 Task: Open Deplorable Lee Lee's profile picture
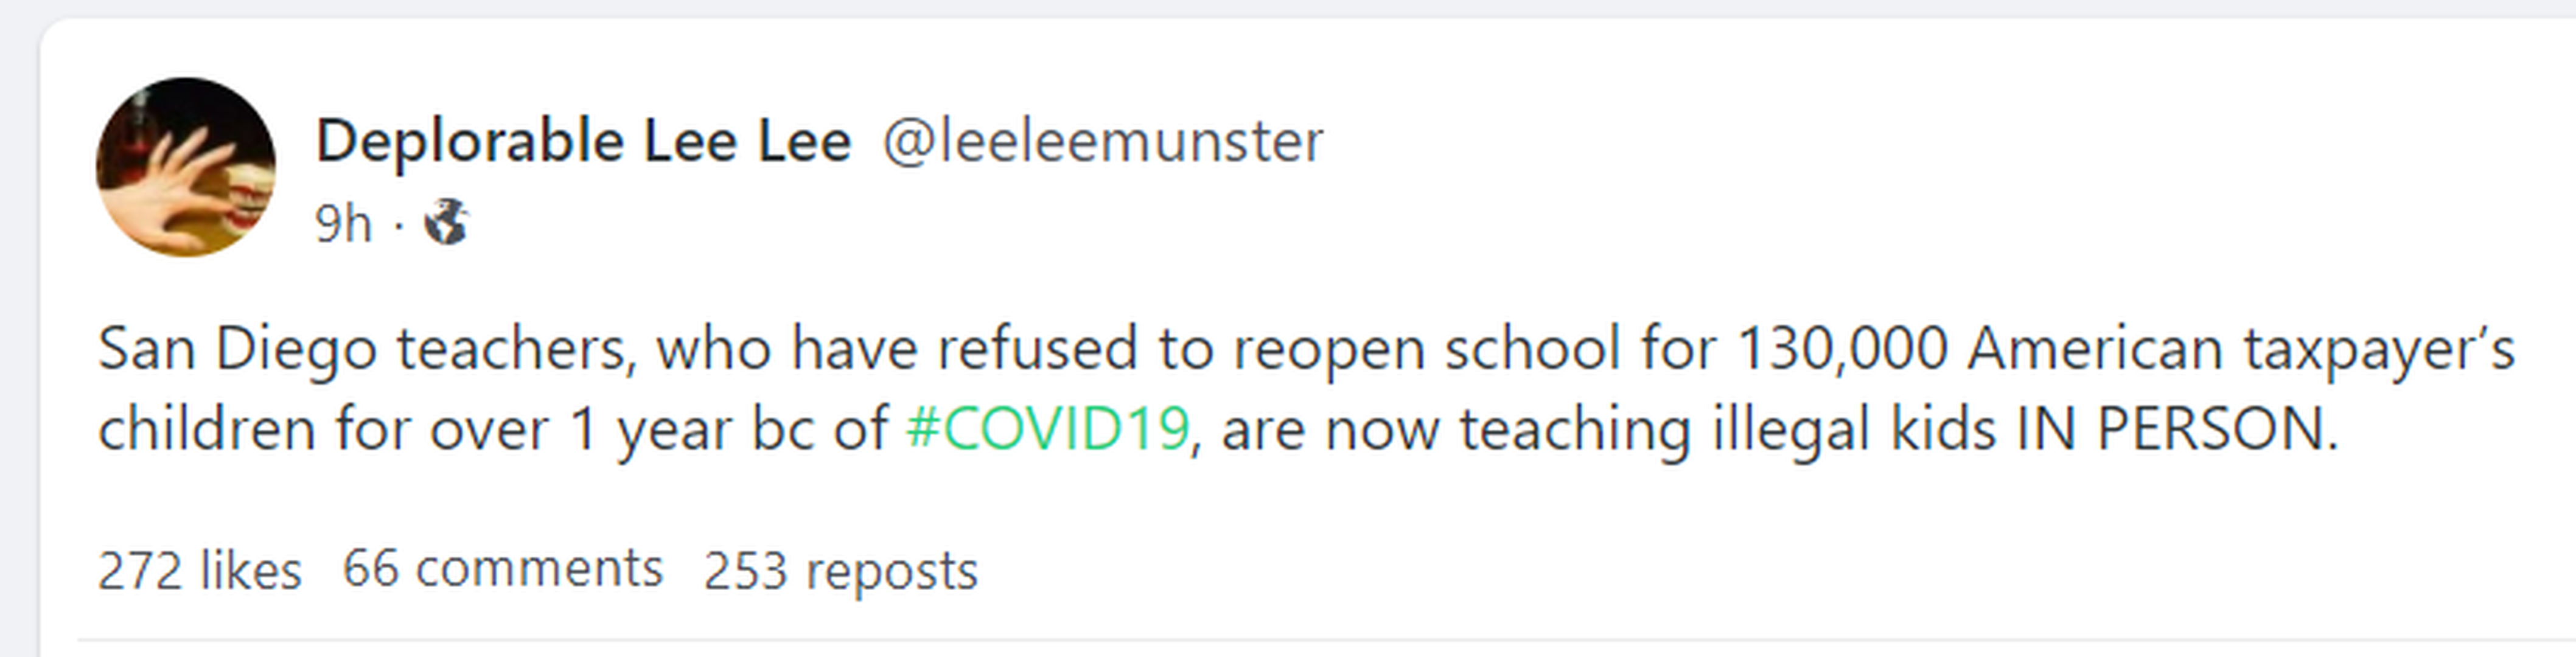[x=186, y=167]
